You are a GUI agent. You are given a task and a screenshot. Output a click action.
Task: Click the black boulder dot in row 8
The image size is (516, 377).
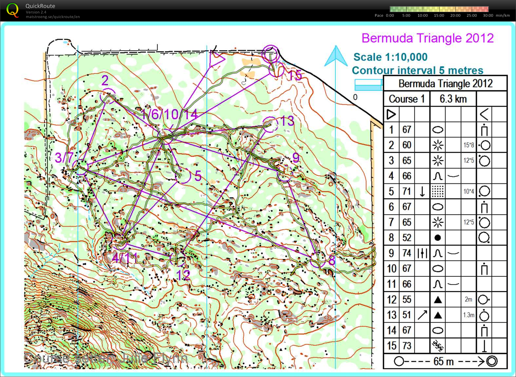(x=437, y=238)
